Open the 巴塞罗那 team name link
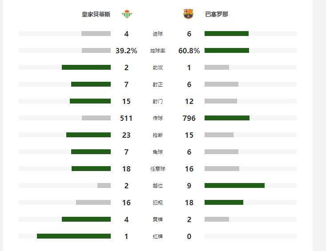 coord(217,14)
